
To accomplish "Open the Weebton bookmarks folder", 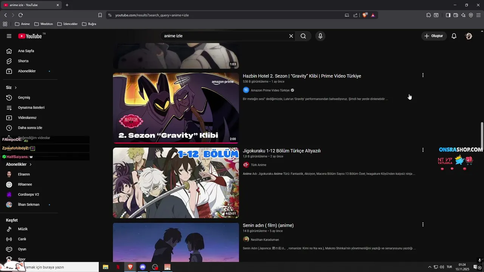I will point(43,24).
